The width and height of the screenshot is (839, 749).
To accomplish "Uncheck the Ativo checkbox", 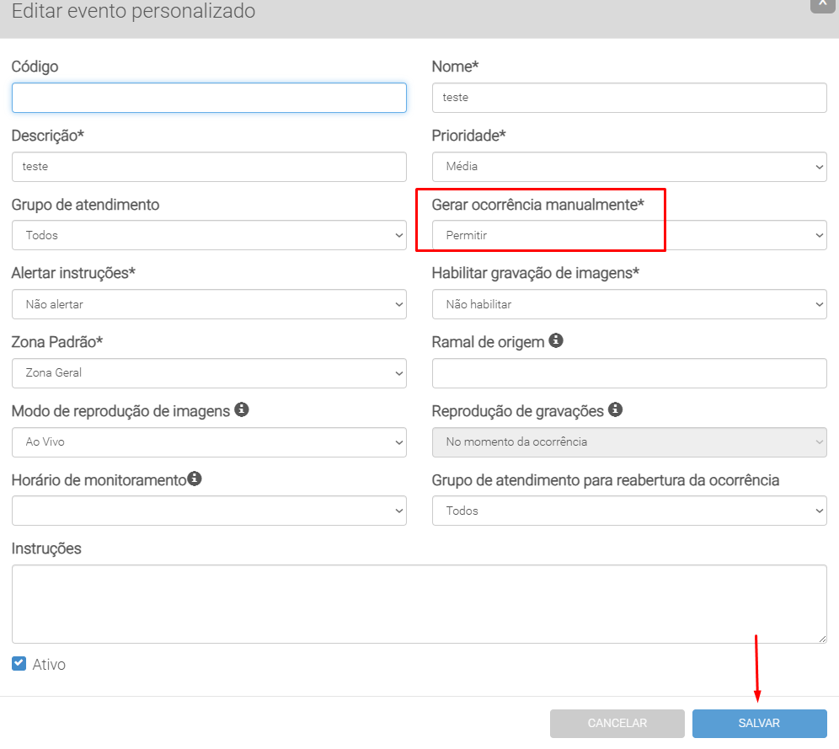I will (x=19, y=664).
